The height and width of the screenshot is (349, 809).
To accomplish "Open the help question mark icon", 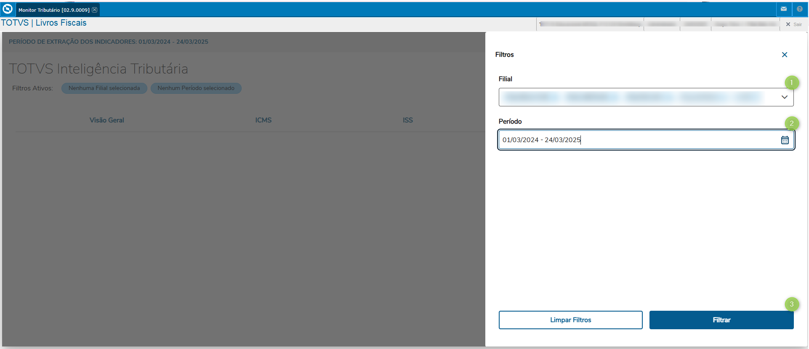I will click(x=800, y=9).
